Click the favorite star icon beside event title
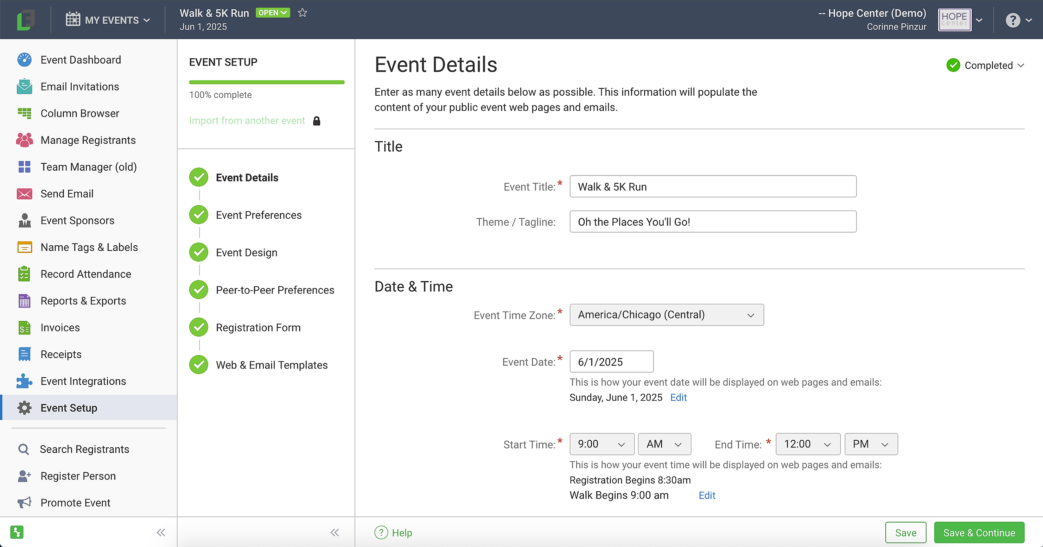The image size is (1043, 547). tap(302, 13)
